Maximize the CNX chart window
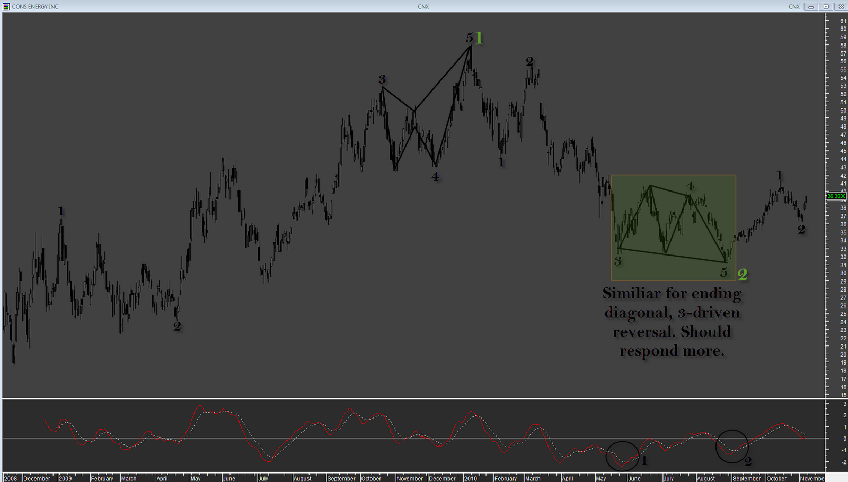This screenshot has height=482, width=848. (826, 6)
